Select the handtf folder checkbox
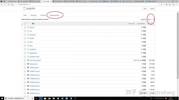Viewport: 179px width, 100px height. pyautogui.click(x=25, y=38)
